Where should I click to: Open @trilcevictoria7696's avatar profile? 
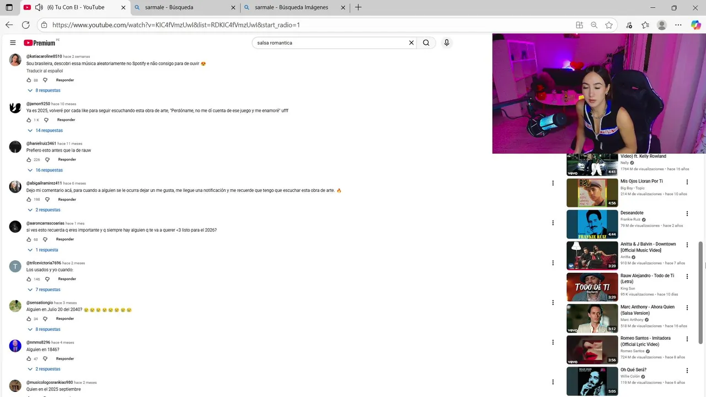pyautogui.click(x=15, y=266)
